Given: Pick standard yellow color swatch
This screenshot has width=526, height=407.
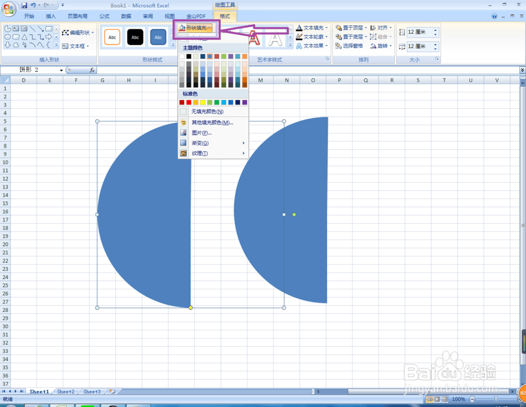Looking at the screenshot, I should pos(203,102).
